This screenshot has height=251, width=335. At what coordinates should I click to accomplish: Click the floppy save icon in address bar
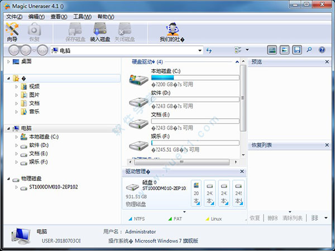pyautogui.click(x=297, y=50)
